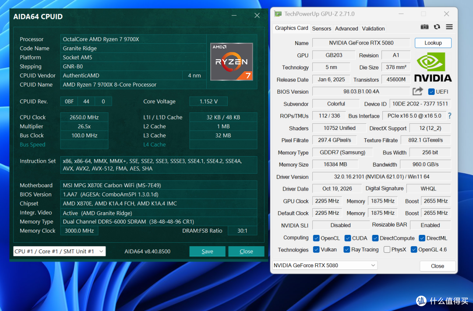Click the 4 nm process value
This screenshot has width=473, height=311.
[194, 75]
